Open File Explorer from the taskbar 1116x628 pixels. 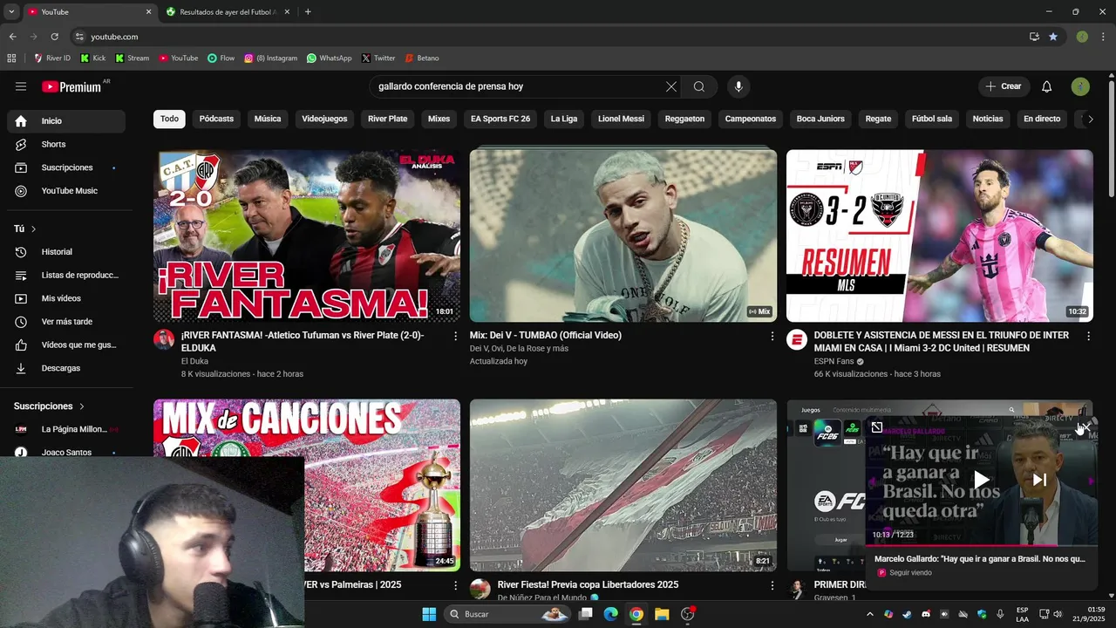pos(662,614)
